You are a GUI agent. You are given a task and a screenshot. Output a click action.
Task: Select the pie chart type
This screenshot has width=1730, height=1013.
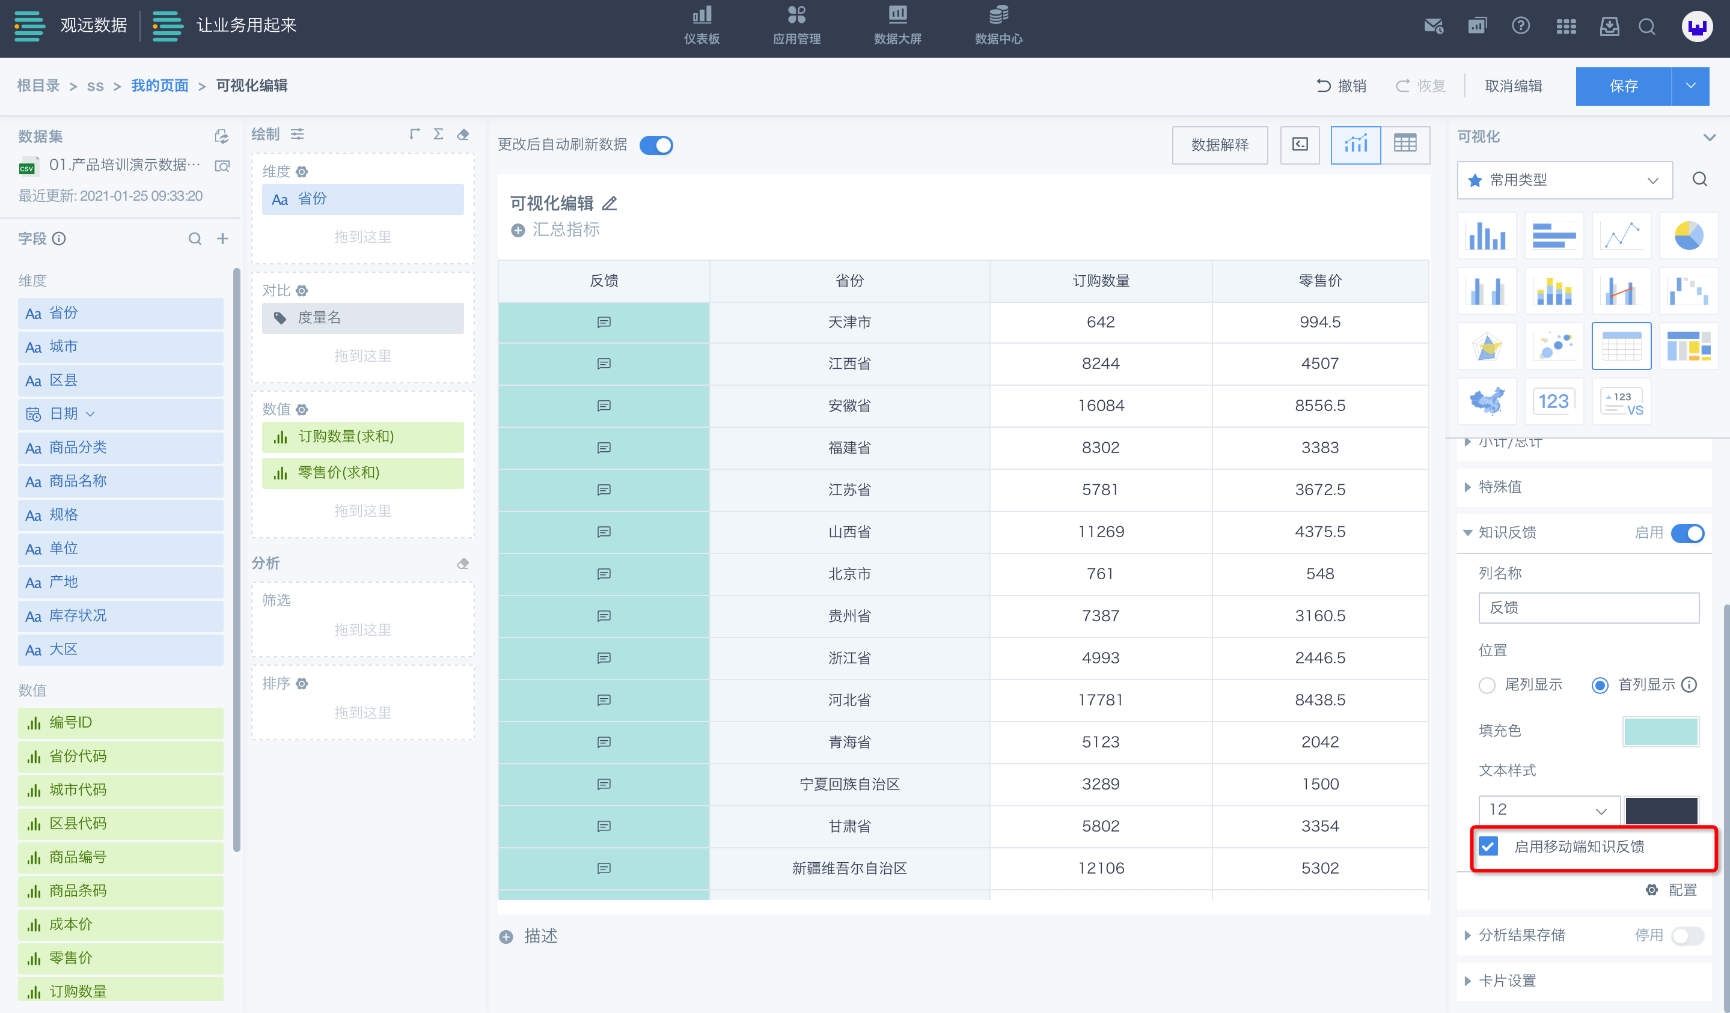coord(1688,236)
